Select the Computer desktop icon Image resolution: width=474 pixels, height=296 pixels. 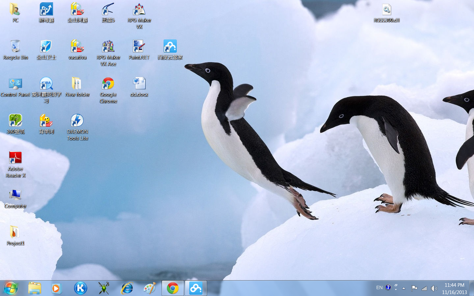pyautogui.click(x=15, y=199)
